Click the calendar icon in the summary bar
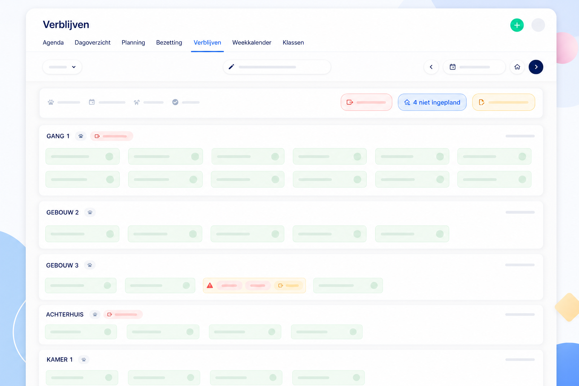Screen dimensions: 579x386 [x=92, y=102]
